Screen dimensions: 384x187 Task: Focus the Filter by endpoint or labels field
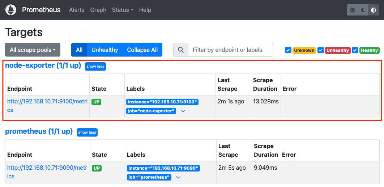click(230, 50)
